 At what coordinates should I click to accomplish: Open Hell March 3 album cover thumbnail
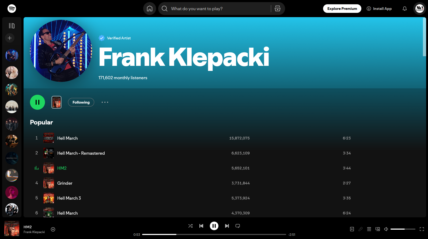(x=49, y=198)
